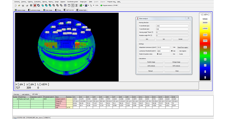Select the view '2' toolbar icon
The height and width of the screenshot is (119, 226).
tap(76, 6)
